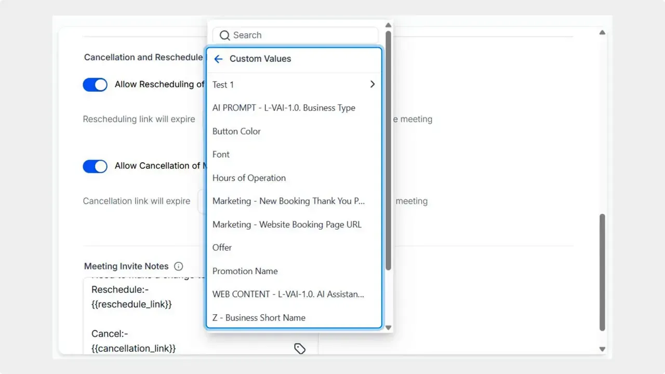
Task: Disable the Allow Rescheduling toggle
Action: click(95, 84)
